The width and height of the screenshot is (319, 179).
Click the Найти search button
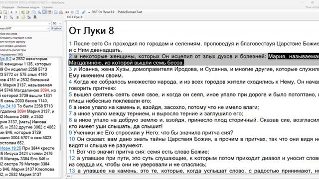pyautogui.click(x=56, y=28)
